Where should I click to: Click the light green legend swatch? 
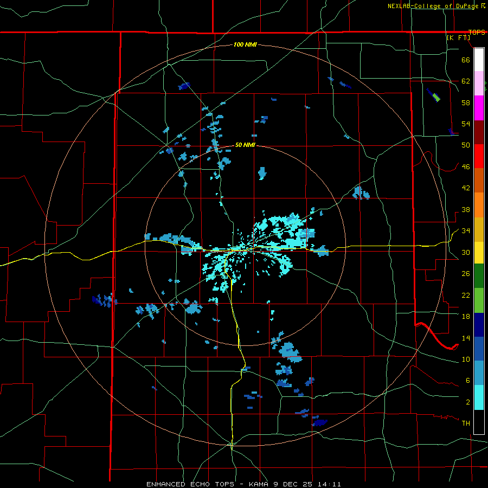[x=479, y=300]
